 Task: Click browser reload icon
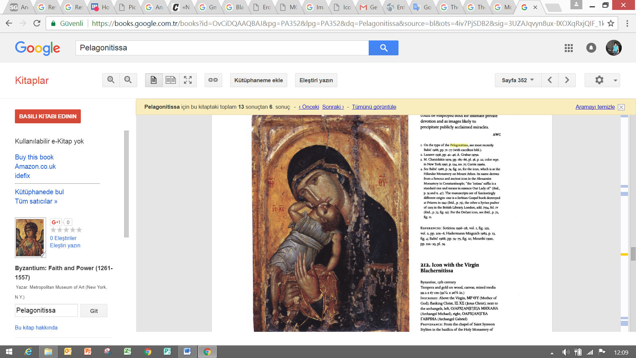coord(37,23)
